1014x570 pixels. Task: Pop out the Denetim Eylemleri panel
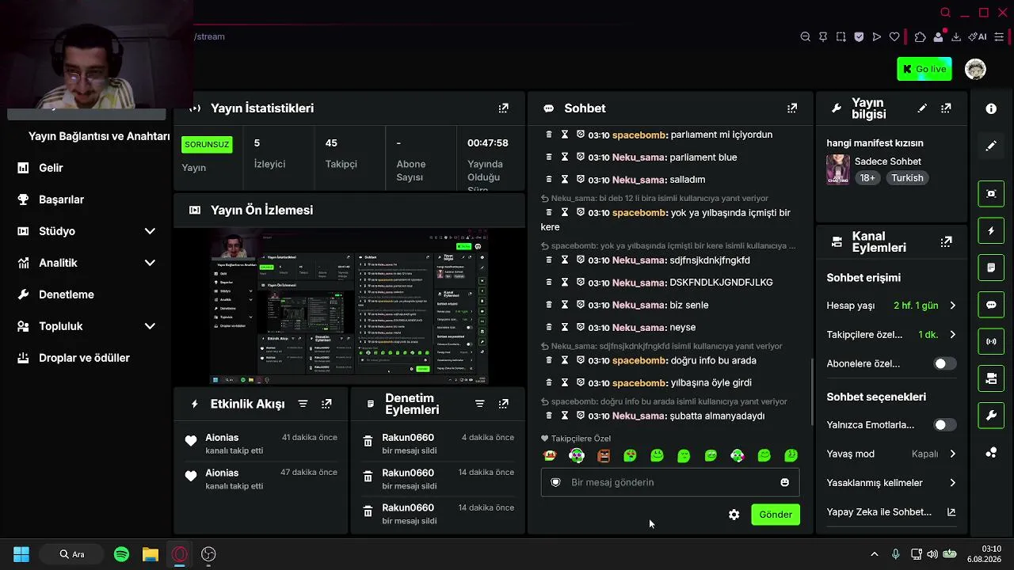503,404
